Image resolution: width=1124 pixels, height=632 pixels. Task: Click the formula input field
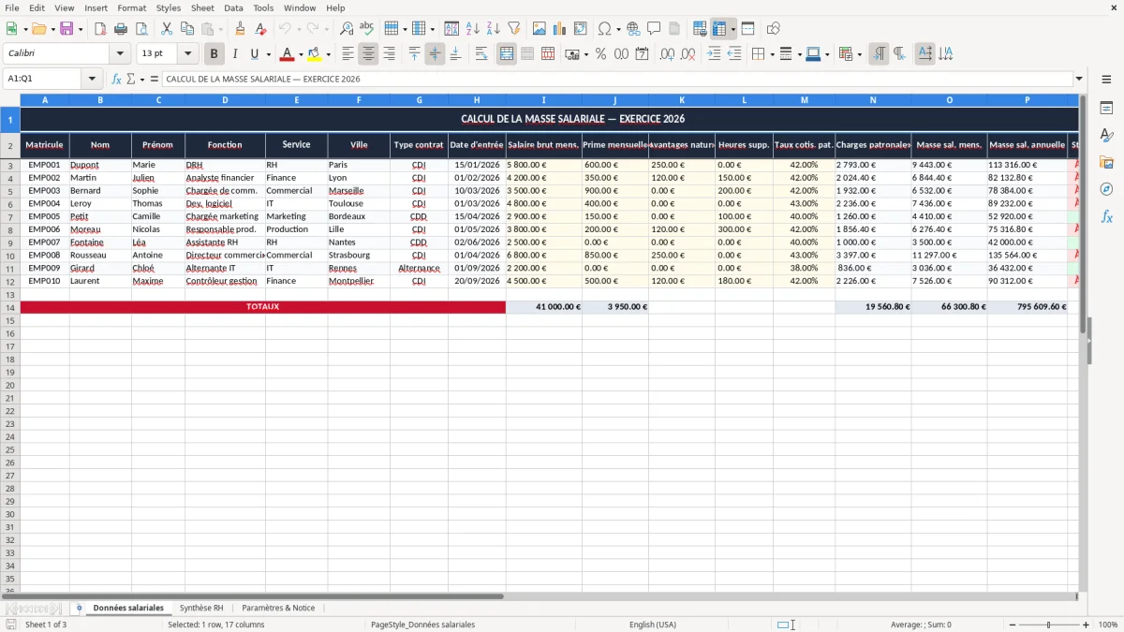point(617,80)
